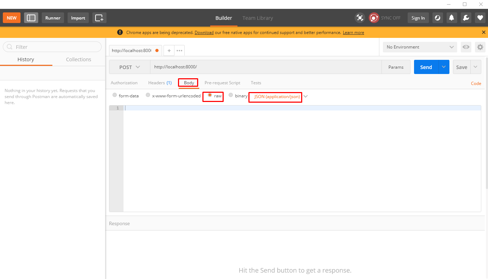Open the JSON (application/json) type dropdown
The image size is (488, 279).
[x=281, y=96]
